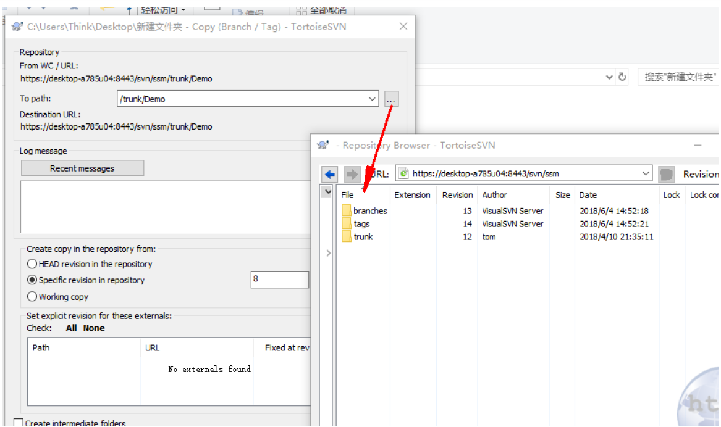721x427 pixels.
Task: Click the browse button next to To path
Action: tap(391, 99)
